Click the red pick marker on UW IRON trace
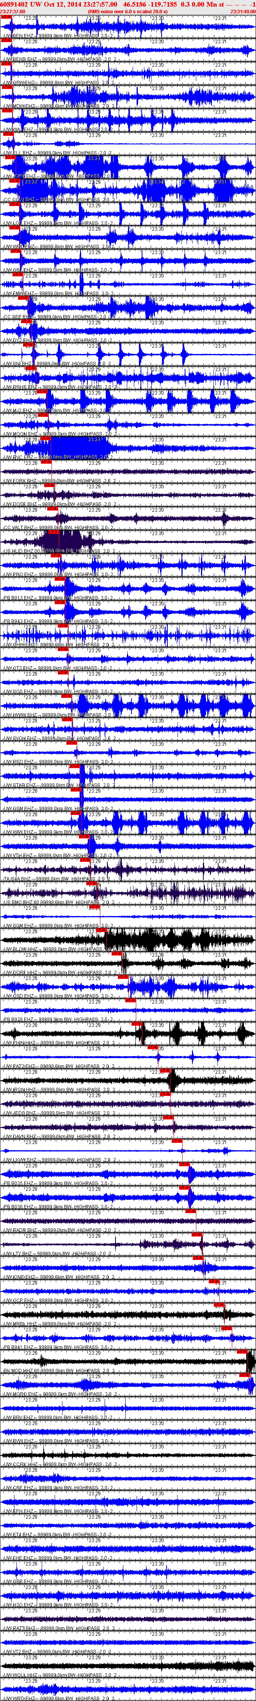This screenshot has height=1701, width=256. 165,1072
